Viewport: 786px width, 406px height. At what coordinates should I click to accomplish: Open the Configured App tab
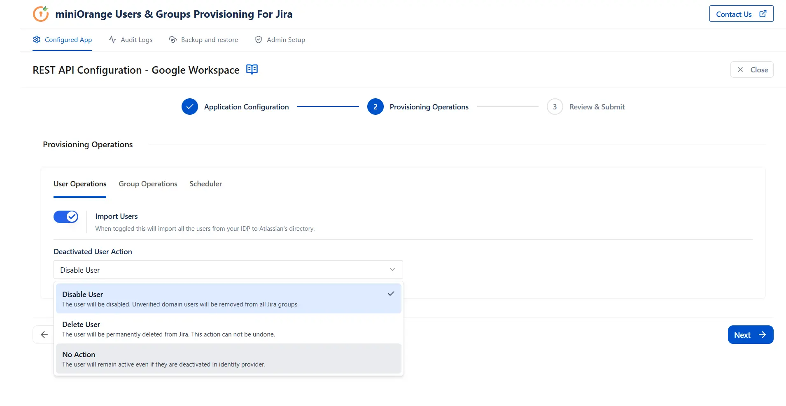[x=62, y=39]
